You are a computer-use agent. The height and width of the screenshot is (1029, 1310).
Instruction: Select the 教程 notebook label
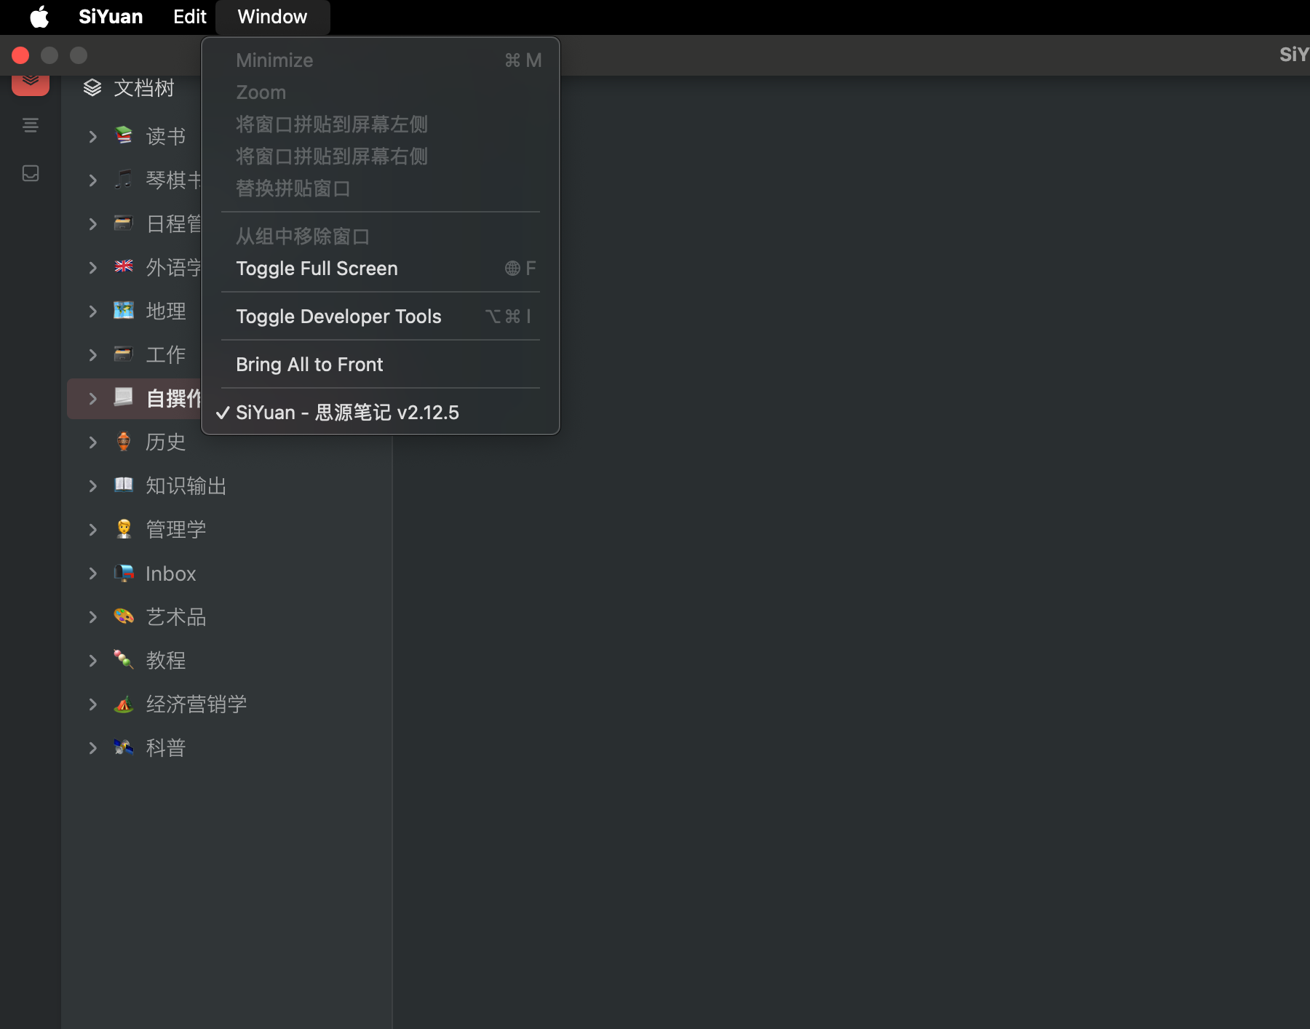point(166,661)
